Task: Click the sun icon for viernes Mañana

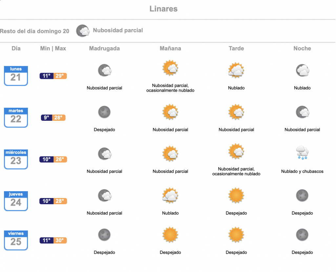Action: coord(170,235)
